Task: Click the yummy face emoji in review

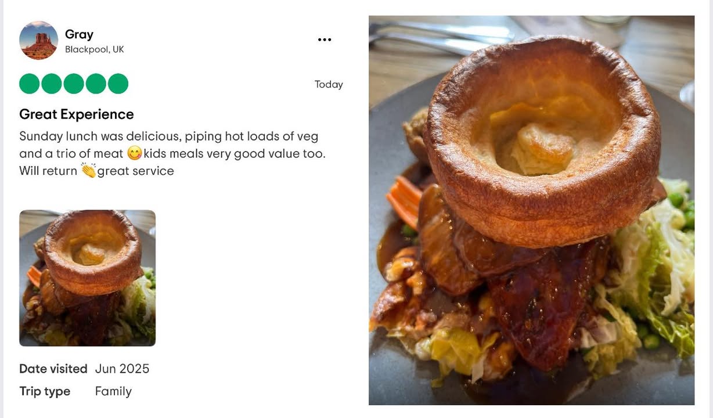Action: [135, 153]
